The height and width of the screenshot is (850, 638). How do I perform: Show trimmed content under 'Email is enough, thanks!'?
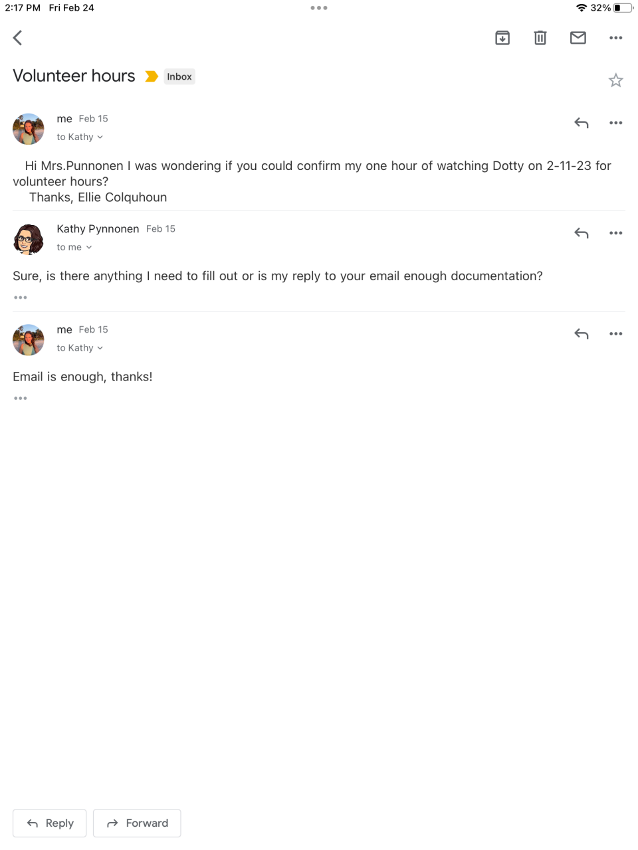click(x=21, y=398)
